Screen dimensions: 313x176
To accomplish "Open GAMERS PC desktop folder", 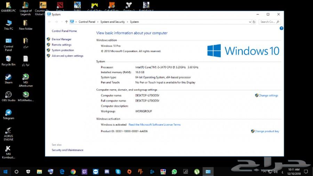I will (x=8, y=7).
